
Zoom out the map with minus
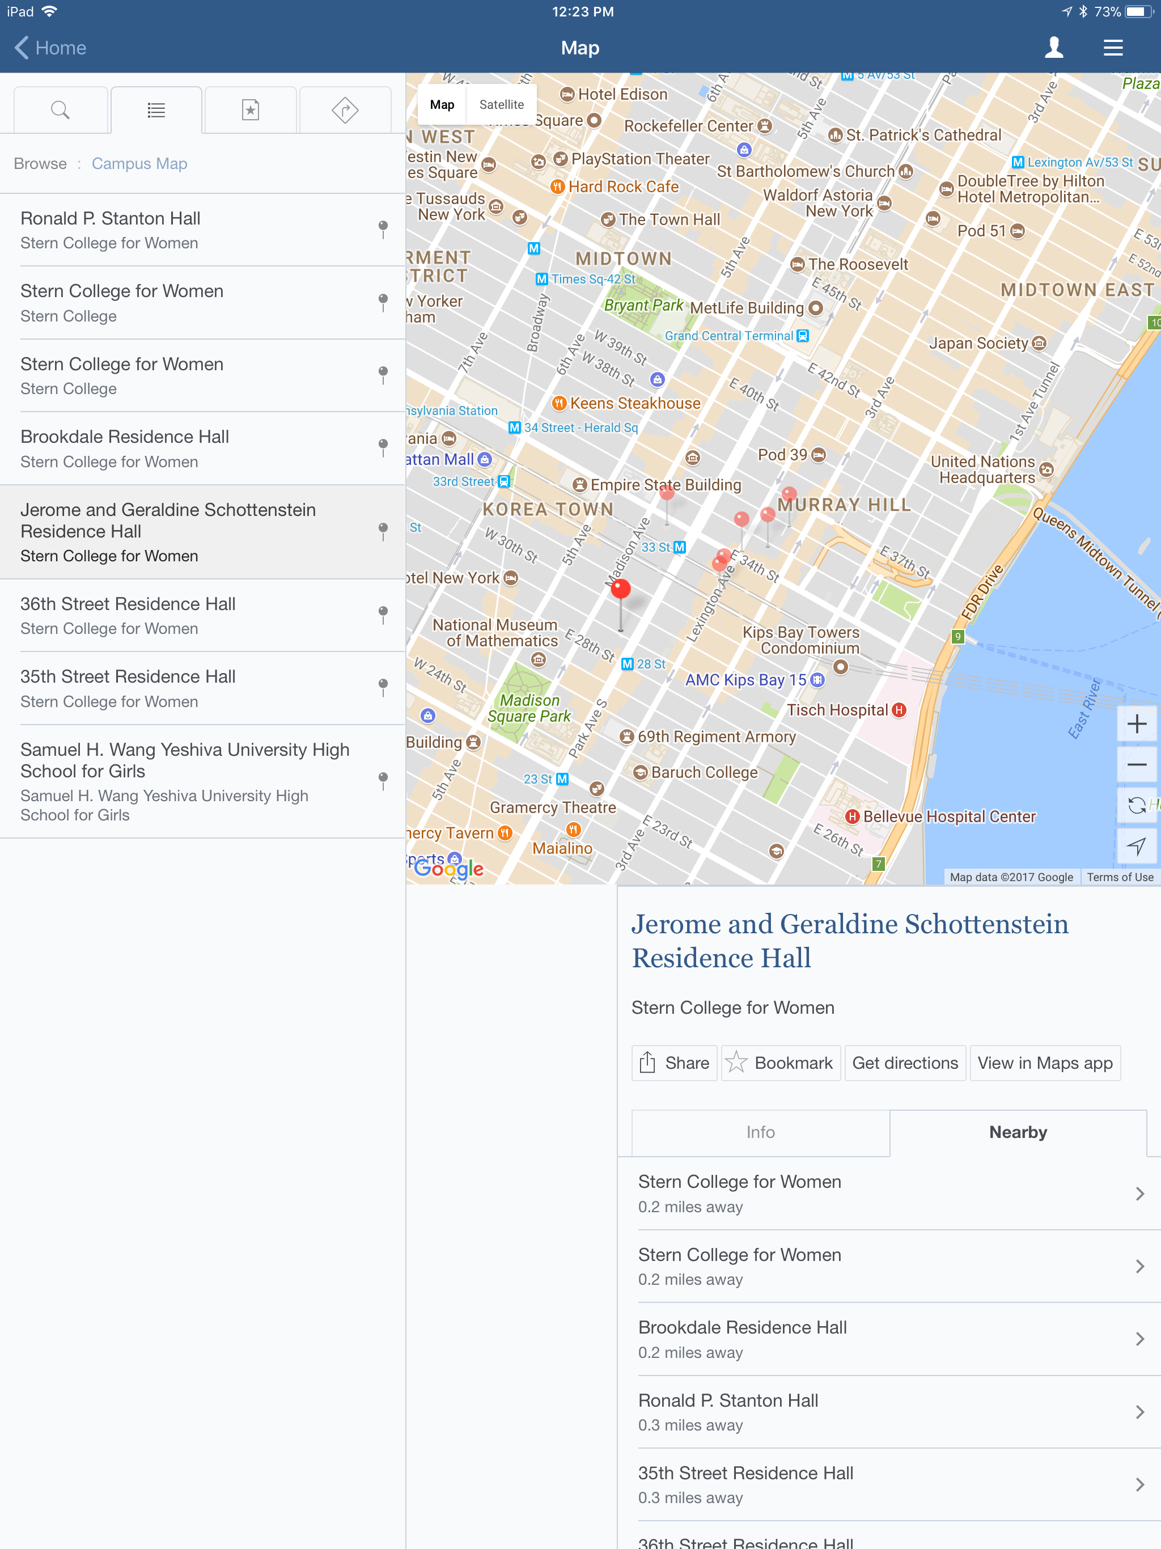click(x=1137, y=764)
